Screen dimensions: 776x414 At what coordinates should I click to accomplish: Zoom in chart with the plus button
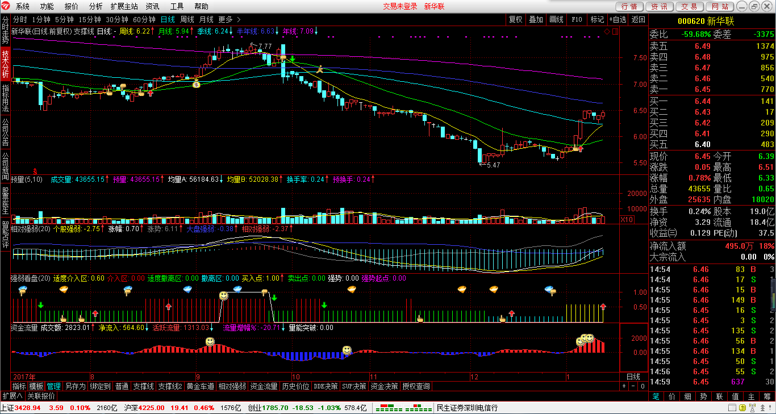click(624, 386)
